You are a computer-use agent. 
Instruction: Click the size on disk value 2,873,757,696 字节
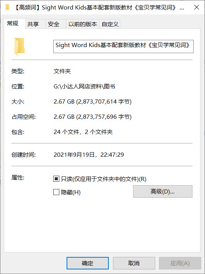tap(105, 117)
